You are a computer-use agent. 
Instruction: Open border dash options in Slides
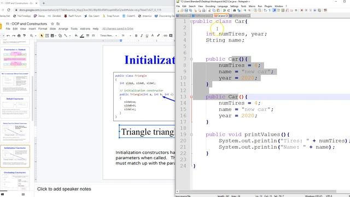94,36
